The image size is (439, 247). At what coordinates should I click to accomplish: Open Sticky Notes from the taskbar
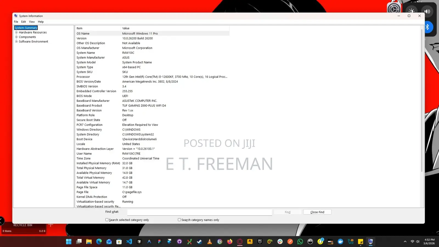pyautogui.click(x=361, y=242)
